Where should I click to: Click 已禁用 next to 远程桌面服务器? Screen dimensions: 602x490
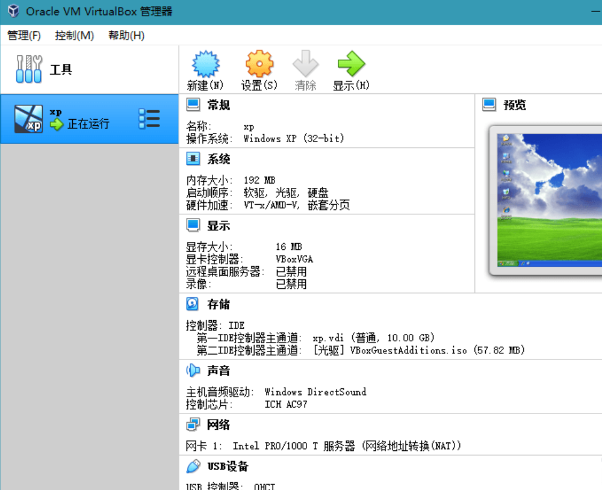click(x=291, y=271)
